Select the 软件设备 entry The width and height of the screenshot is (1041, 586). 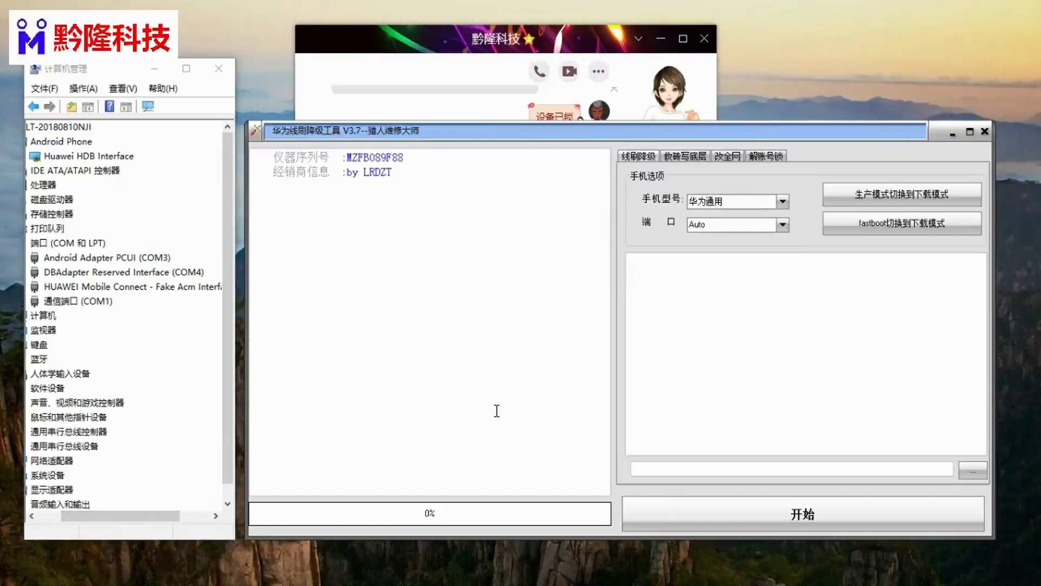pyautogui.click(x=47, y=388)
